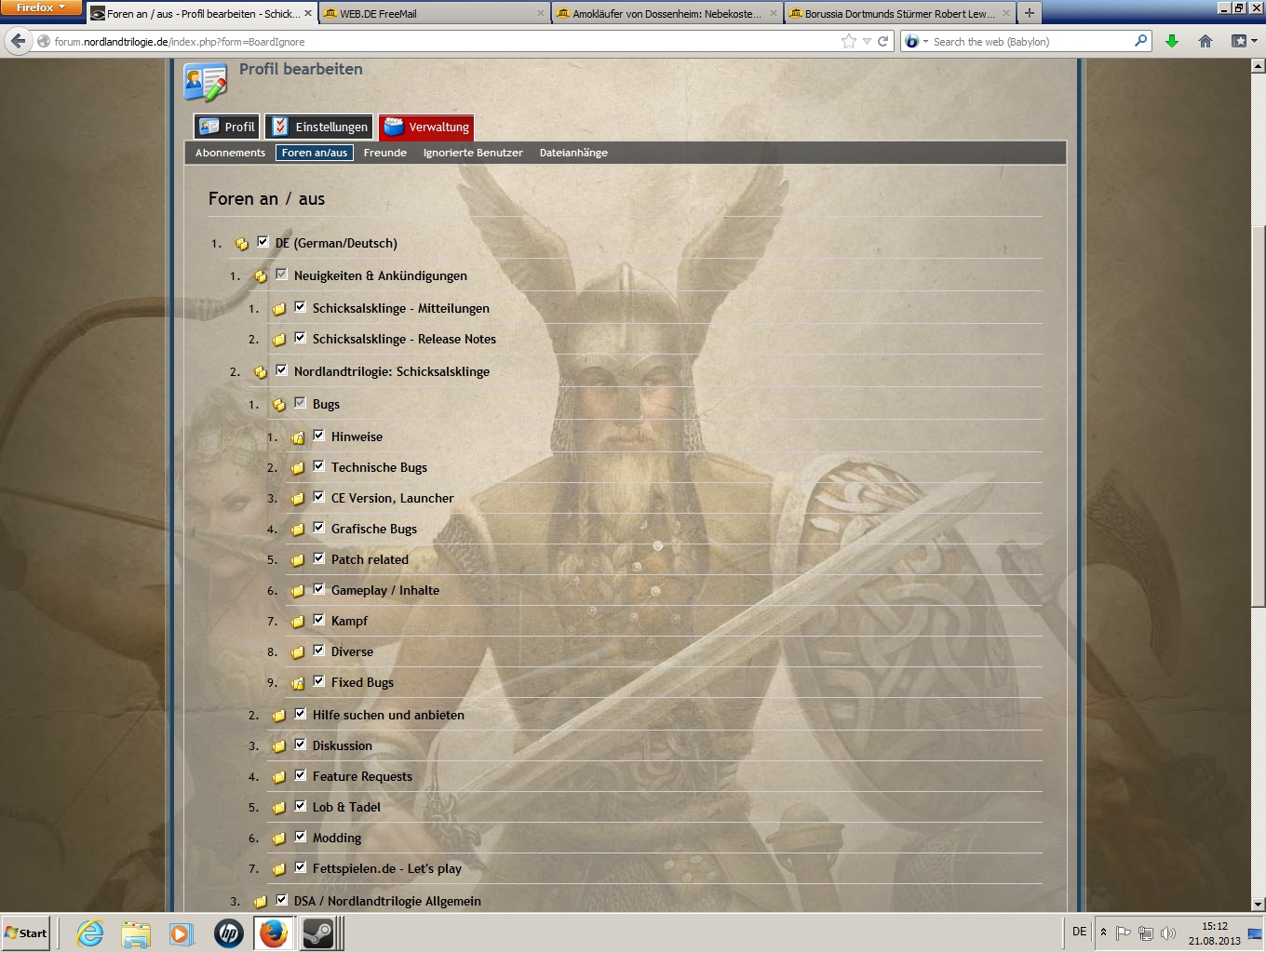Open the Freunde submenu link
Viewport: 1266px width, 953px height.
coord(385,153)
